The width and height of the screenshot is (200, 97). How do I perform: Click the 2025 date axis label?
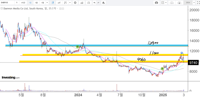click(x=163, y=95)
